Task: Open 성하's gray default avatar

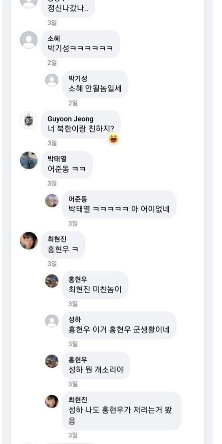Action: coord(52,321)
